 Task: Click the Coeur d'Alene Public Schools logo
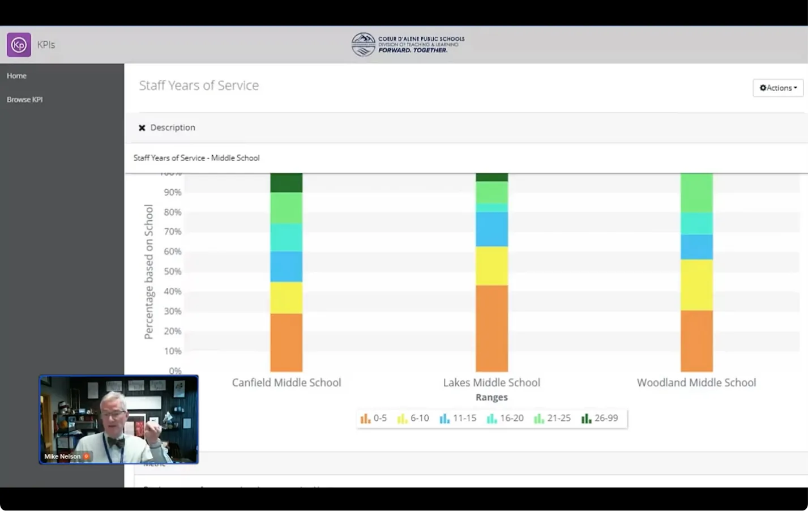point(407,45)
